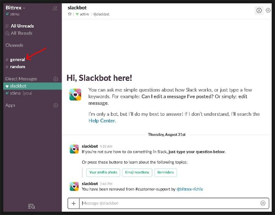Open stima (you) direct message

coord(21,93)
